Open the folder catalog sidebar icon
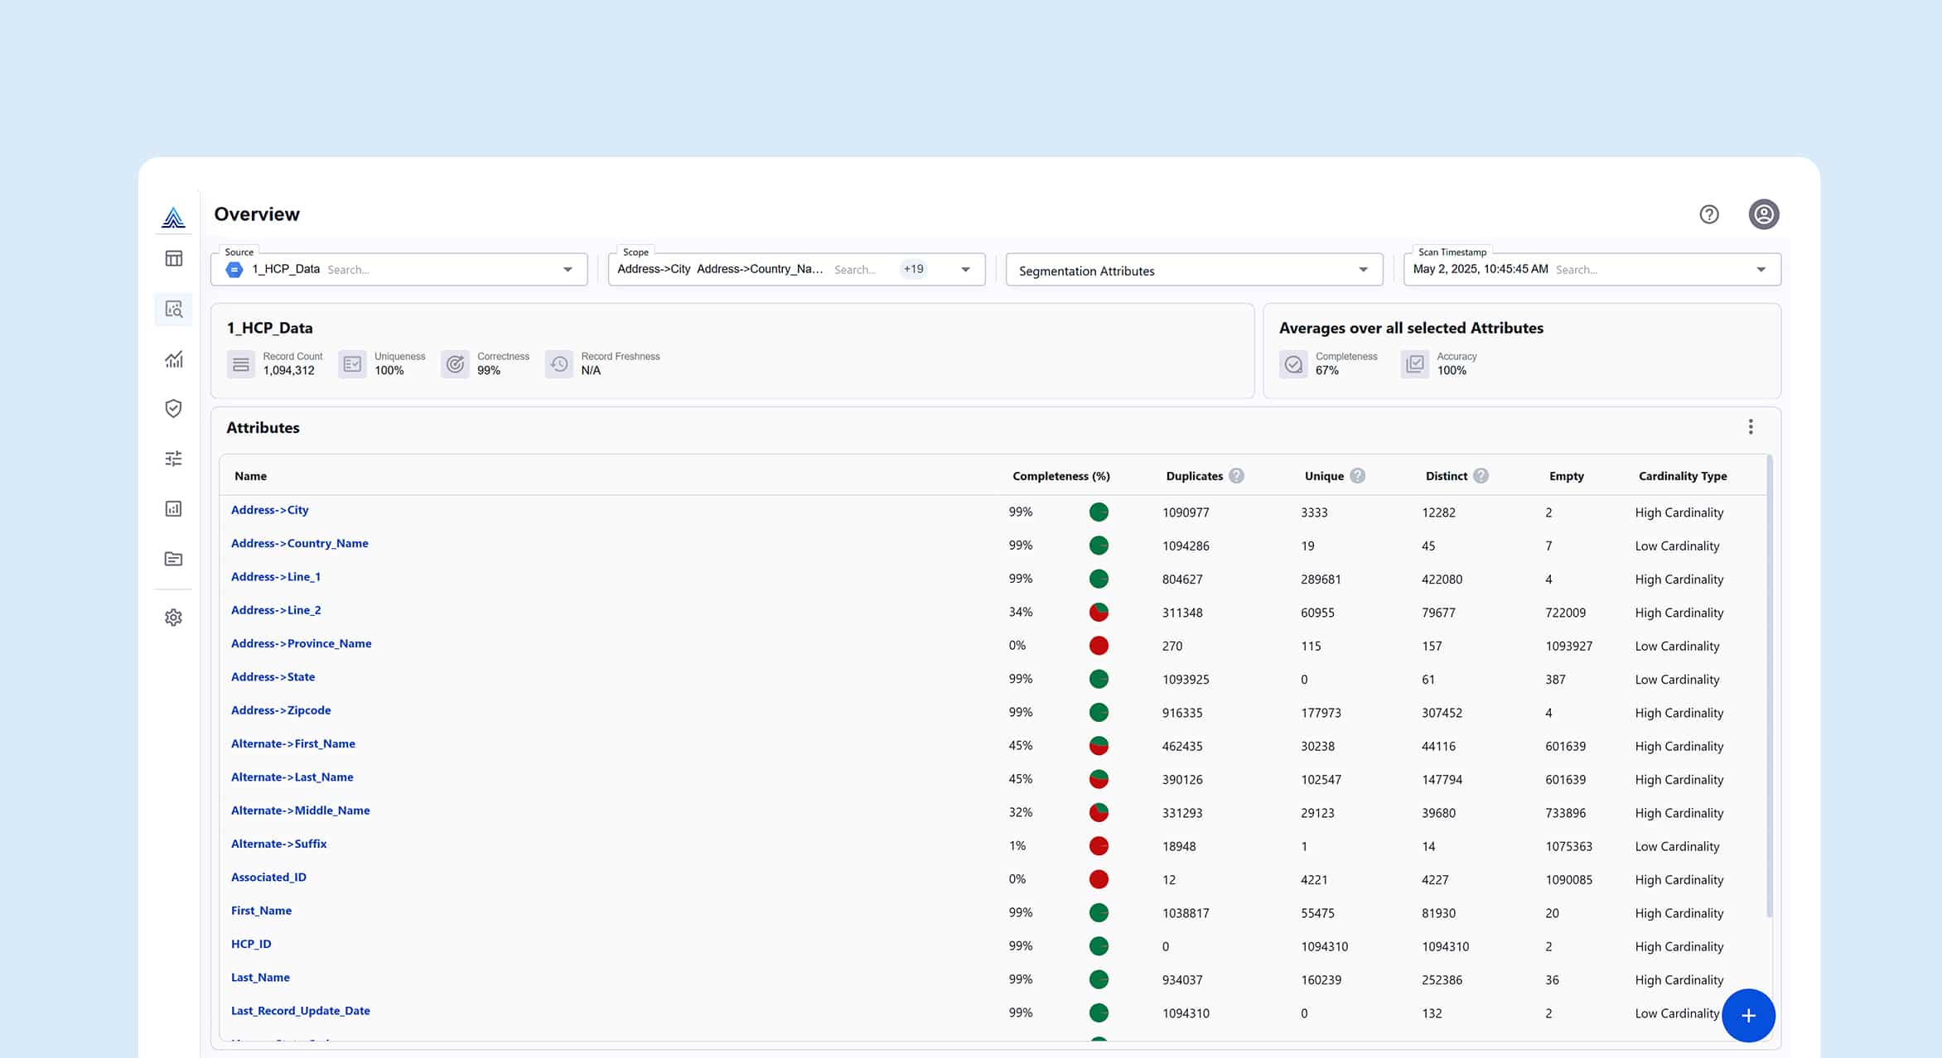This screenshot has height=1058, width=1942. coord(173,559)
